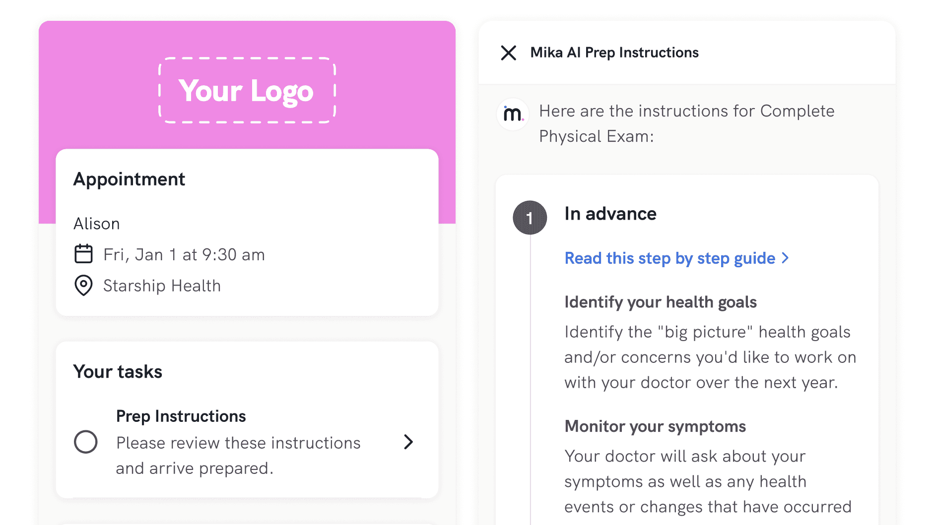Click the Mika AI avatar icon
The image size is (935, 525).
click(x=513, y=114)
